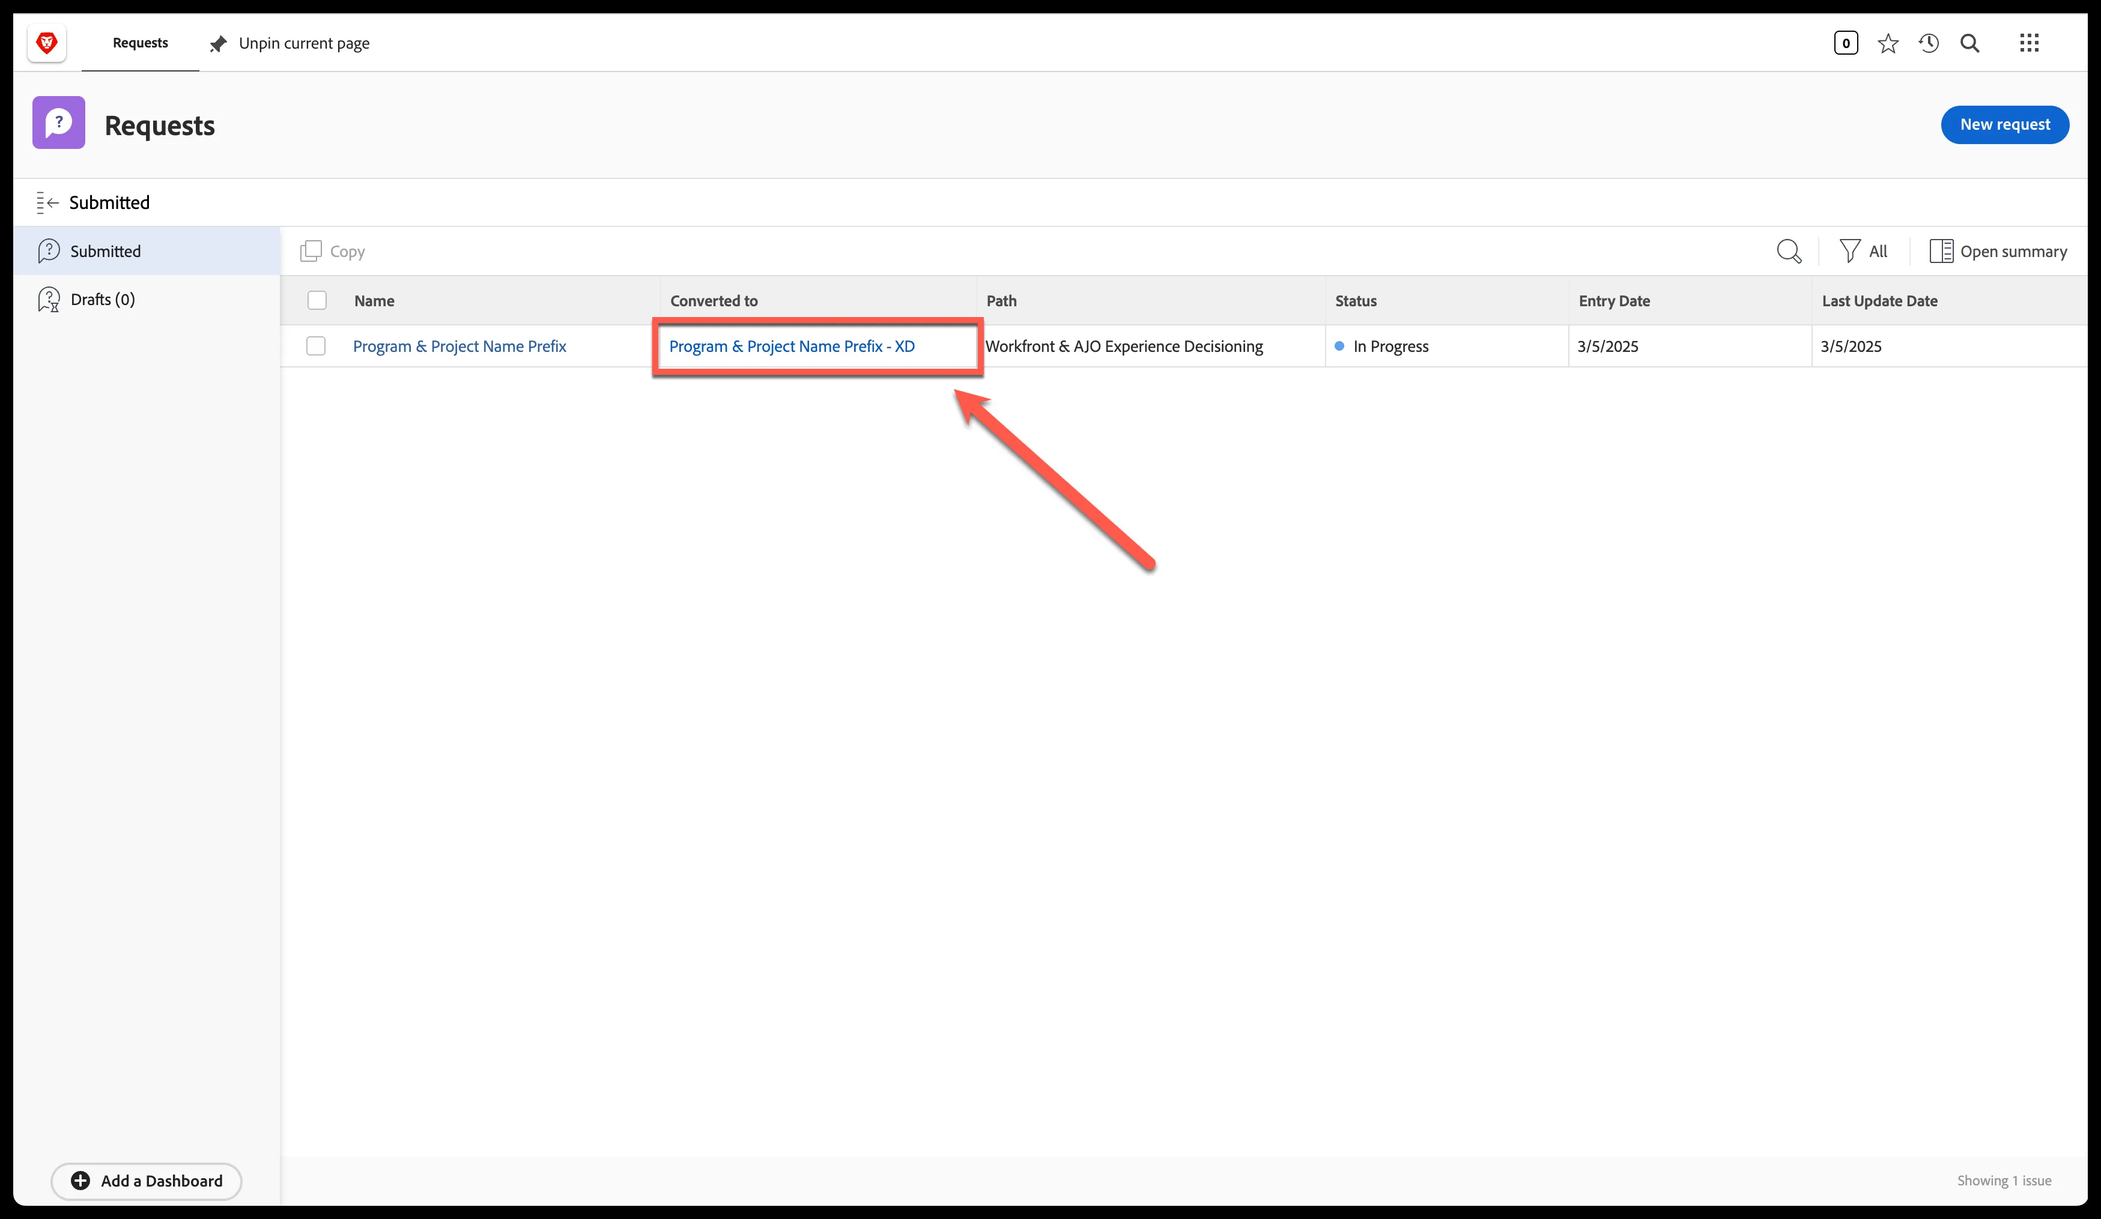Image resolution: width=2101 pixels, height=1219 pixels.
Task: Open global search magnifier in header
Action: pos(1969,43)
